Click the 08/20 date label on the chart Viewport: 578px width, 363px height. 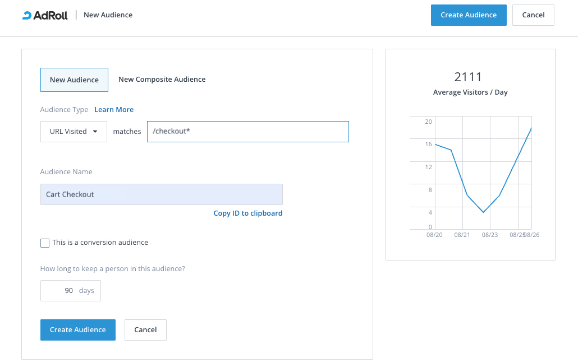(x=434, y=235)
